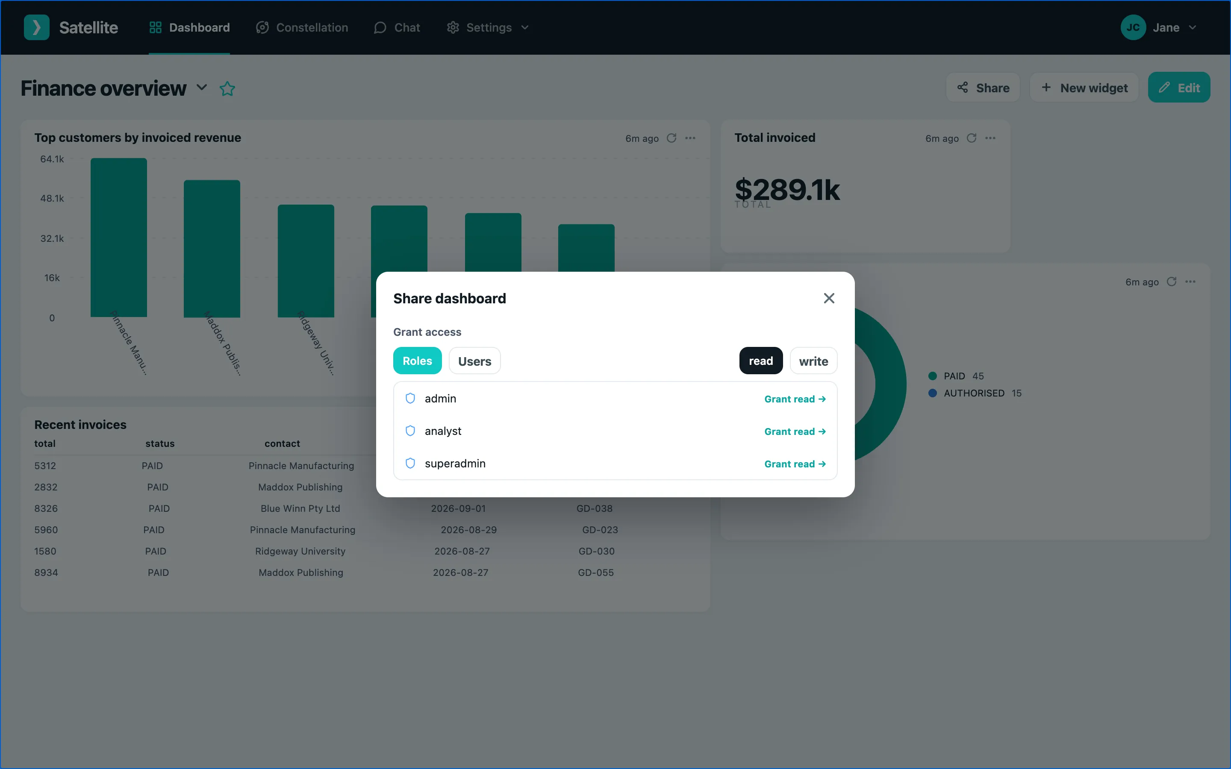Click Ridgeway University contact cell
This screenshot has height=769, width=1231.
(x=300, y=551)
